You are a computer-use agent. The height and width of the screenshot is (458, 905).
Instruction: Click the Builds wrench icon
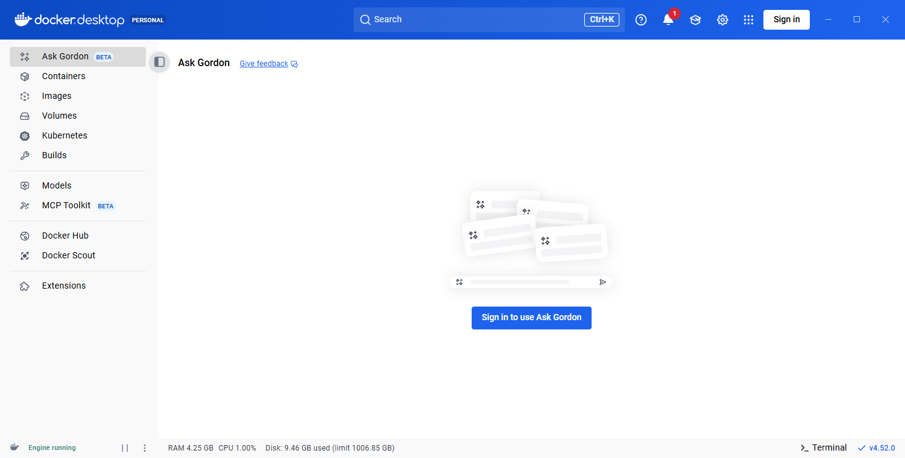point(25,156)
